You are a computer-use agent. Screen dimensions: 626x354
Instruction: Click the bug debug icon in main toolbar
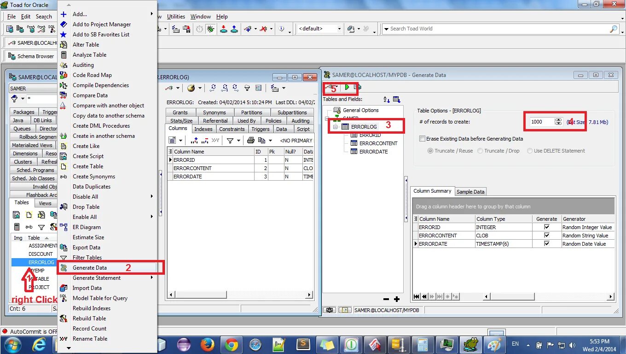tap(211, 29)
